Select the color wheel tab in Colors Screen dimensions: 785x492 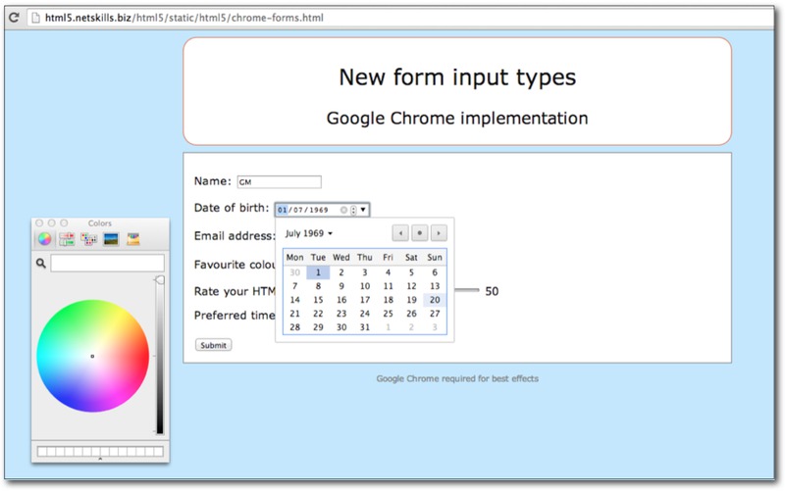[x=44, y=239]
